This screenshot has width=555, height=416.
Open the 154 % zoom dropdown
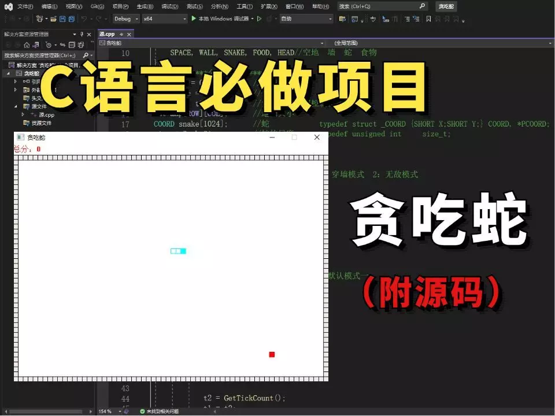[120, 411]
